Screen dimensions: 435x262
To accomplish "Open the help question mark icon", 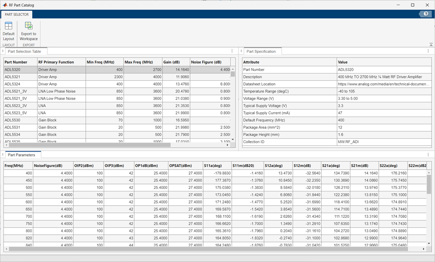I will (426, 14).
